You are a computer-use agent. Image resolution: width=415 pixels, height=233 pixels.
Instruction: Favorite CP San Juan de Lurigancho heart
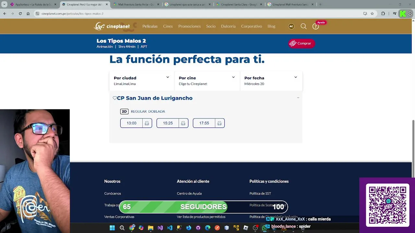[115, 98]
